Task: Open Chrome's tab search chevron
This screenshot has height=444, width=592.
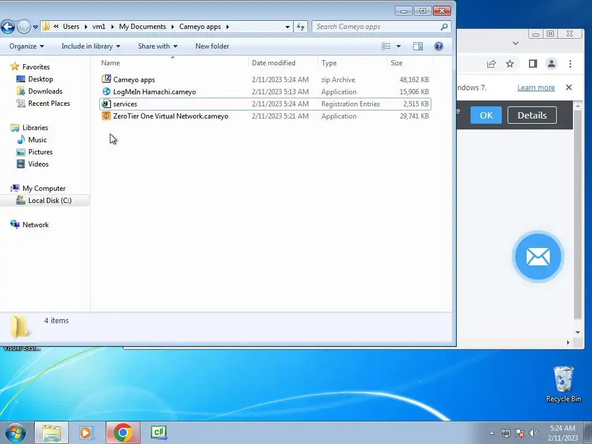Action: pos(515,43)
